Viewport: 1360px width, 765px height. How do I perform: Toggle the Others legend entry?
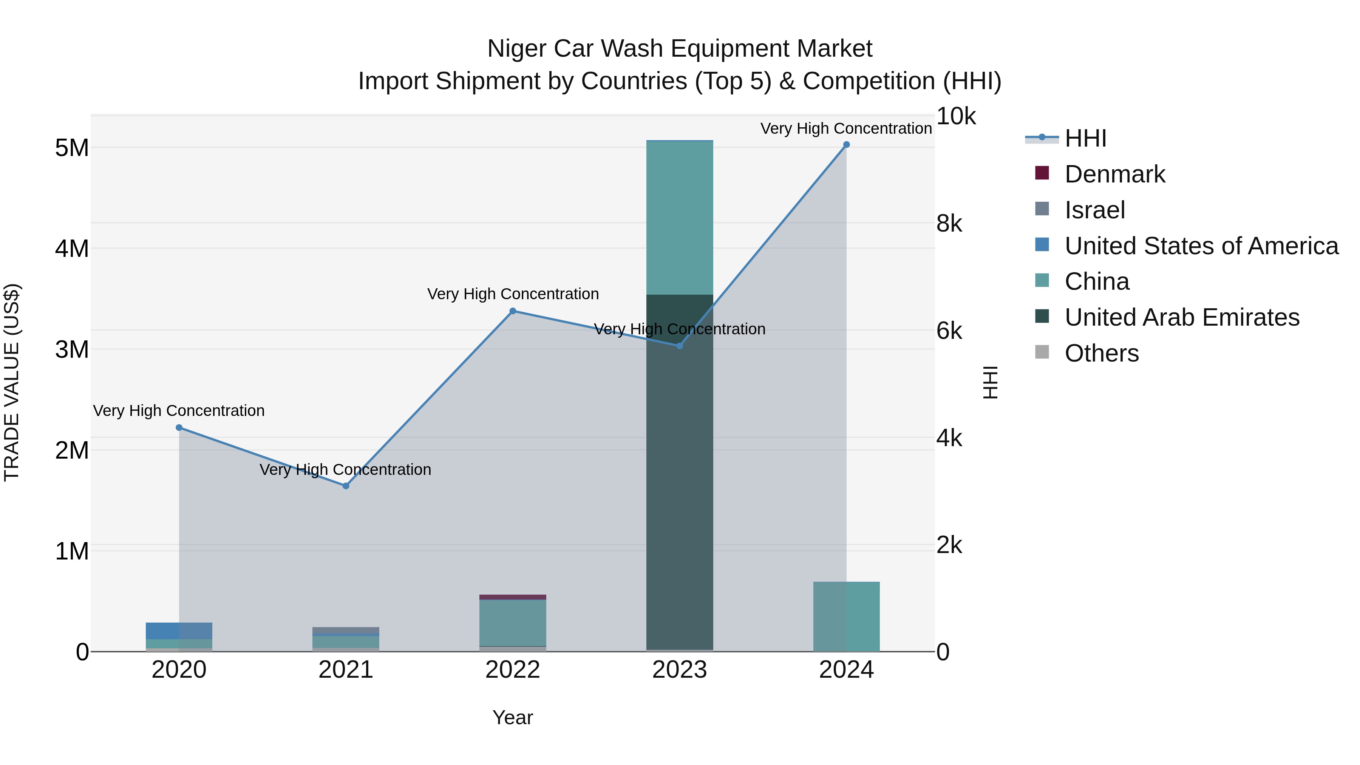(1087, 353)
